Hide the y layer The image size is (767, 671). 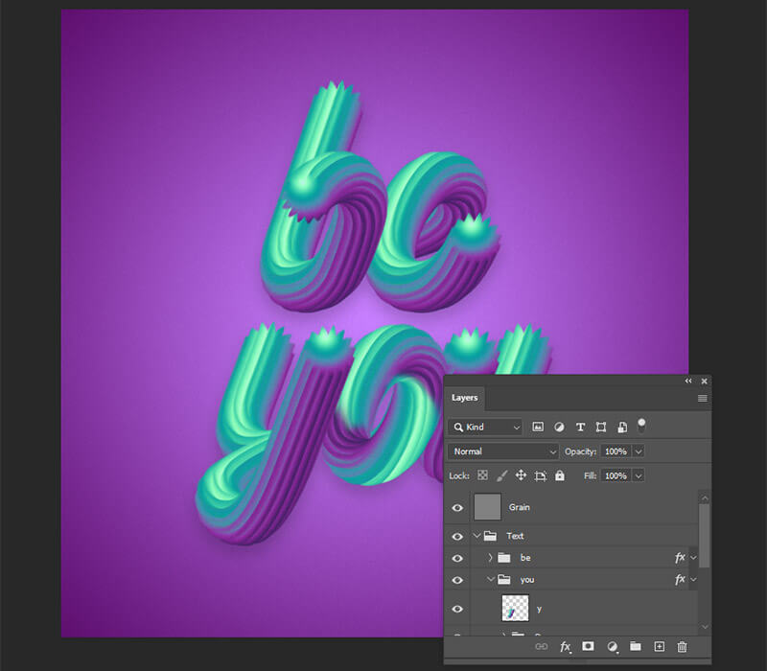click(x=457, y=609)
